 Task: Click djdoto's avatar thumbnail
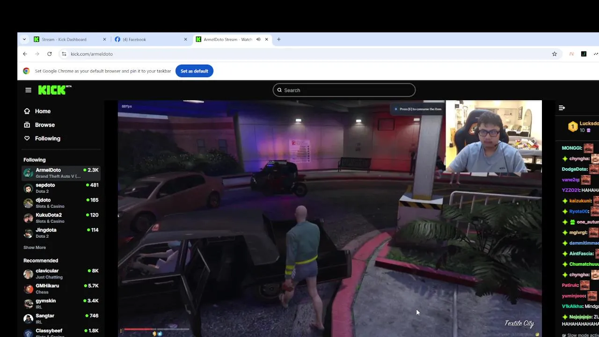click(29, 203)
